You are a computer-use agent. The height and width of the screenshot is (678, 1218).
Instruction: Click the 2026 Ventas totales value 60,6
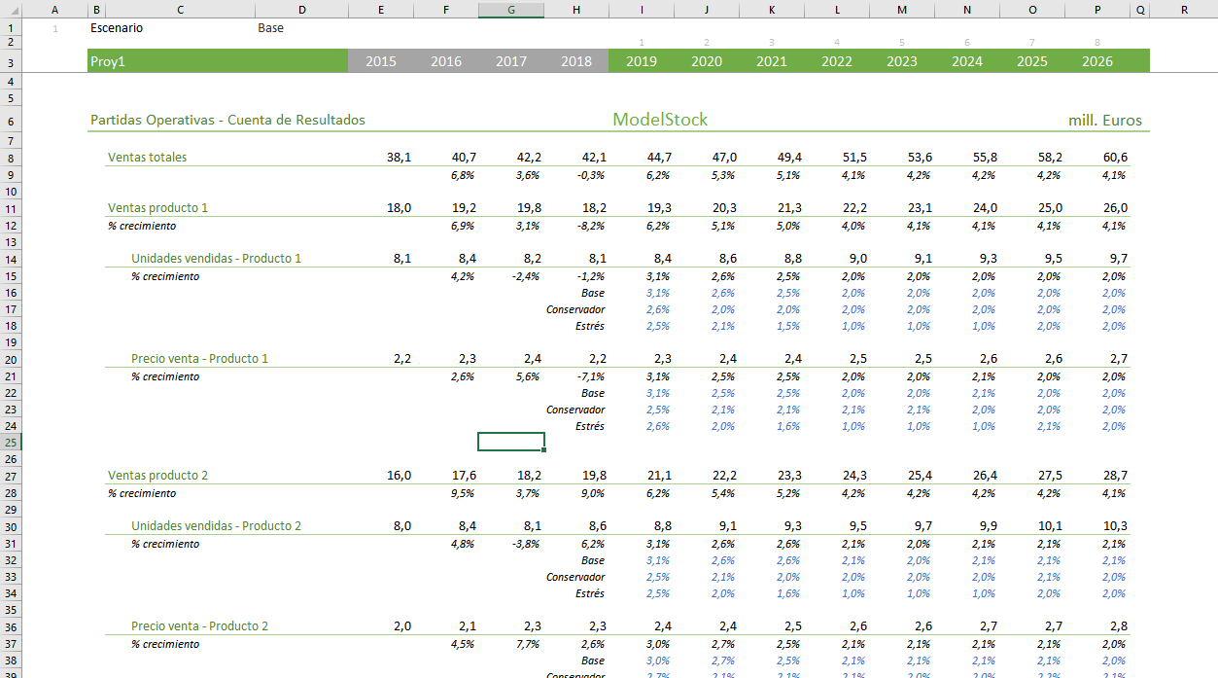(x=1114, y=157)
